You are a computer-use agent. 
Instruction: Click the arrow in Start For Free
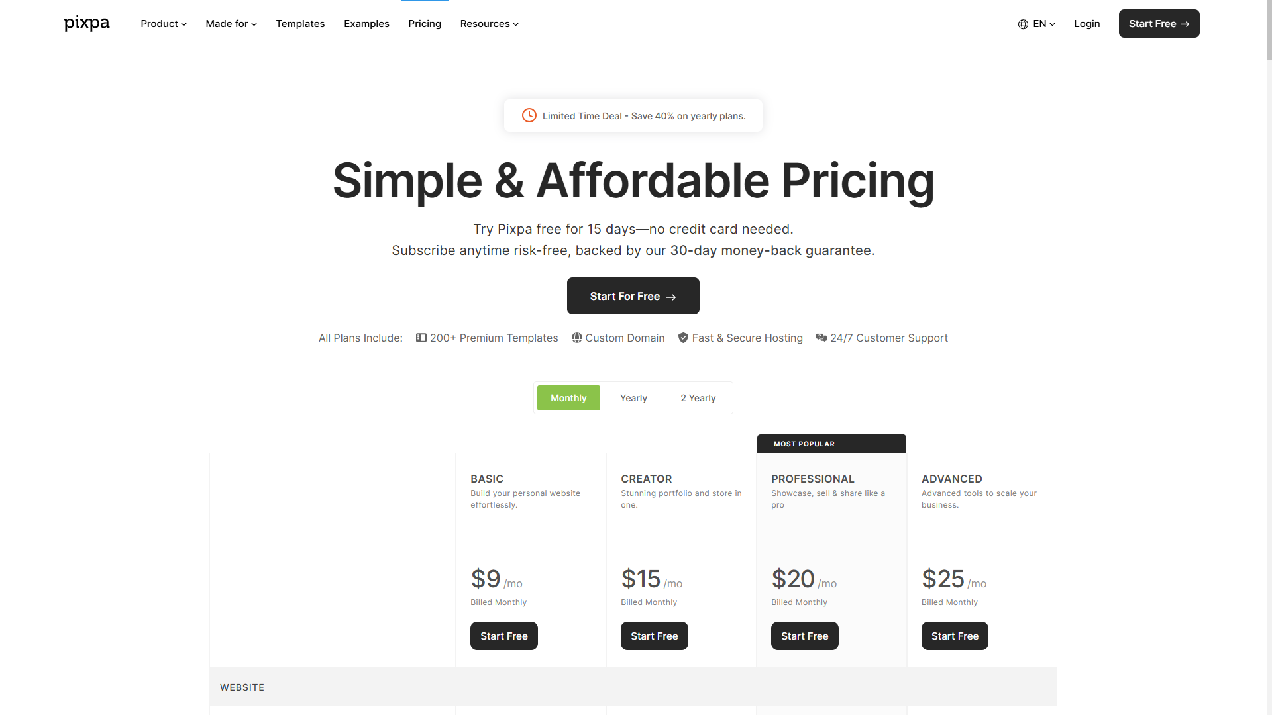(671, 297)
